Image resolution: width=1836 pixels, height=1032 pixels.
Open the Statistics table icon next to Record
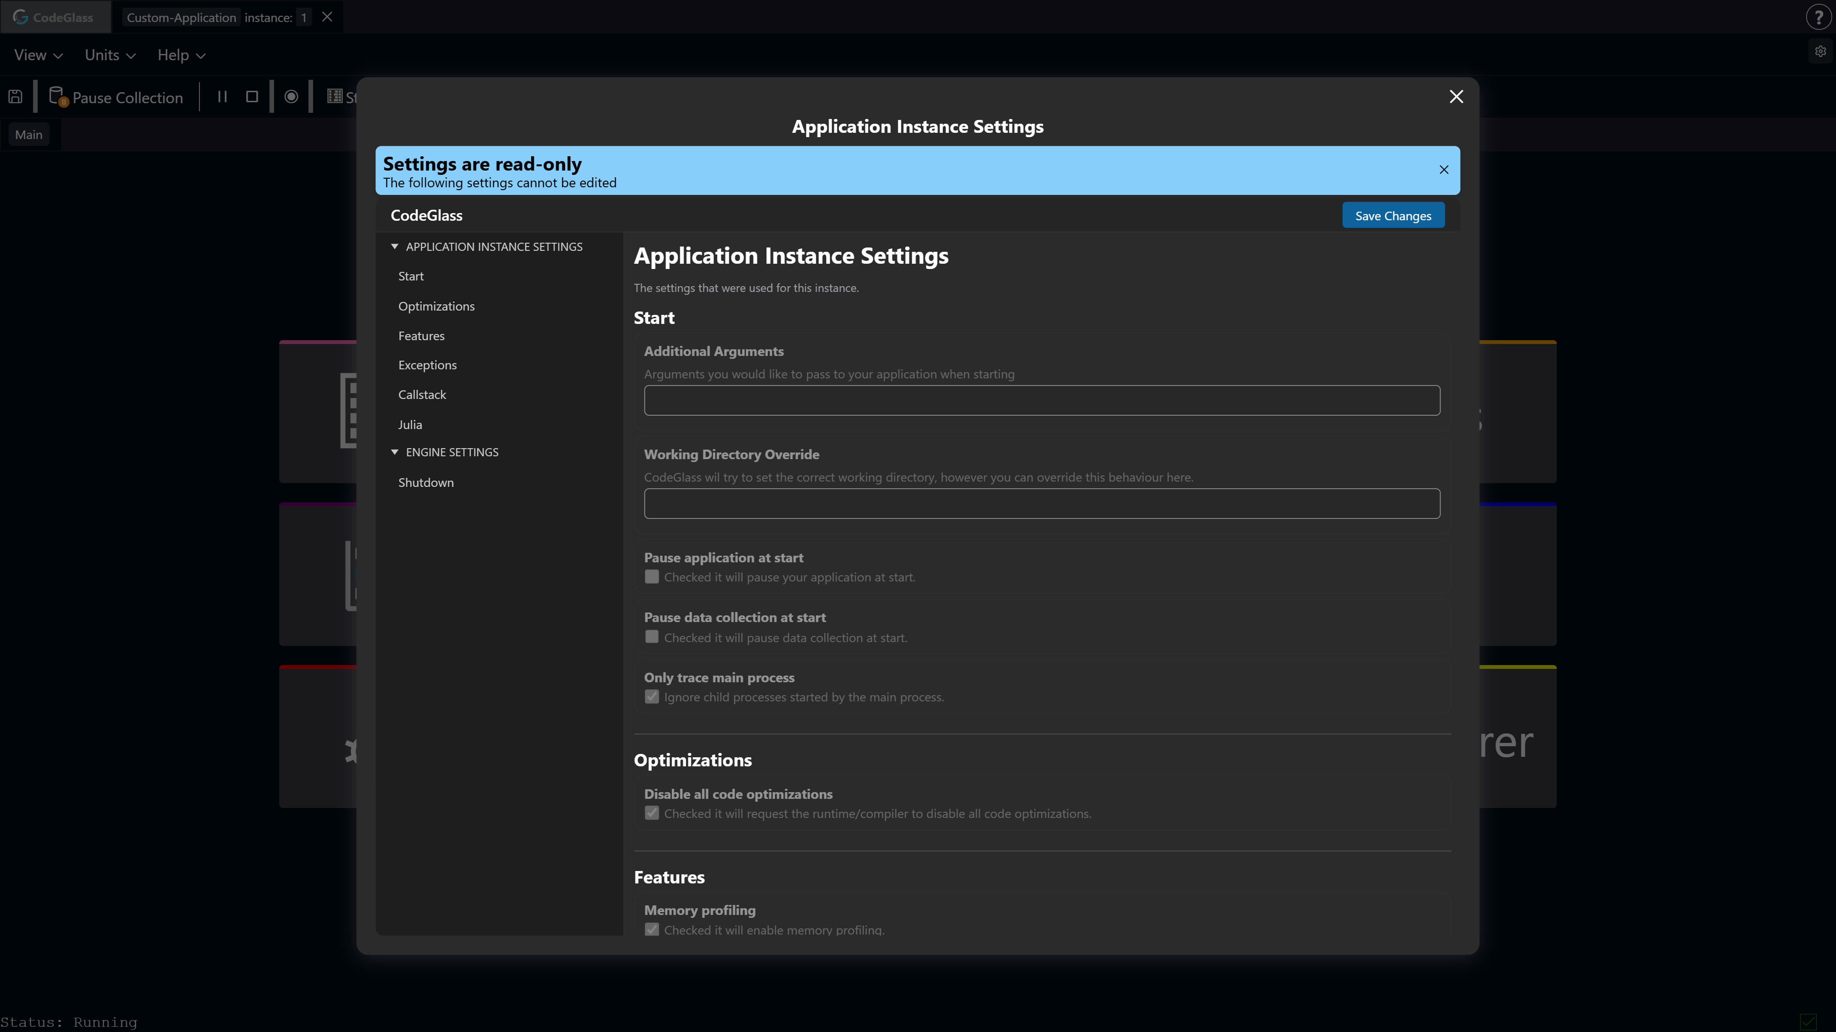pyautogui.click(x=335, y=96)
